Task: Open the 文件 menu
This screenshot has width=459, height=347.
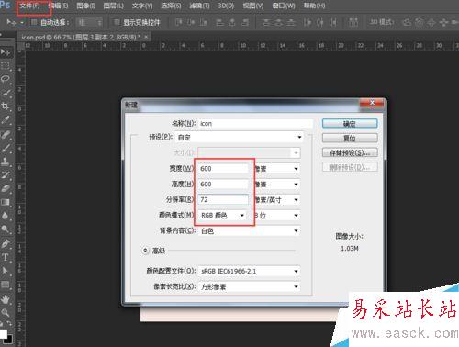Action: point(30,6)
